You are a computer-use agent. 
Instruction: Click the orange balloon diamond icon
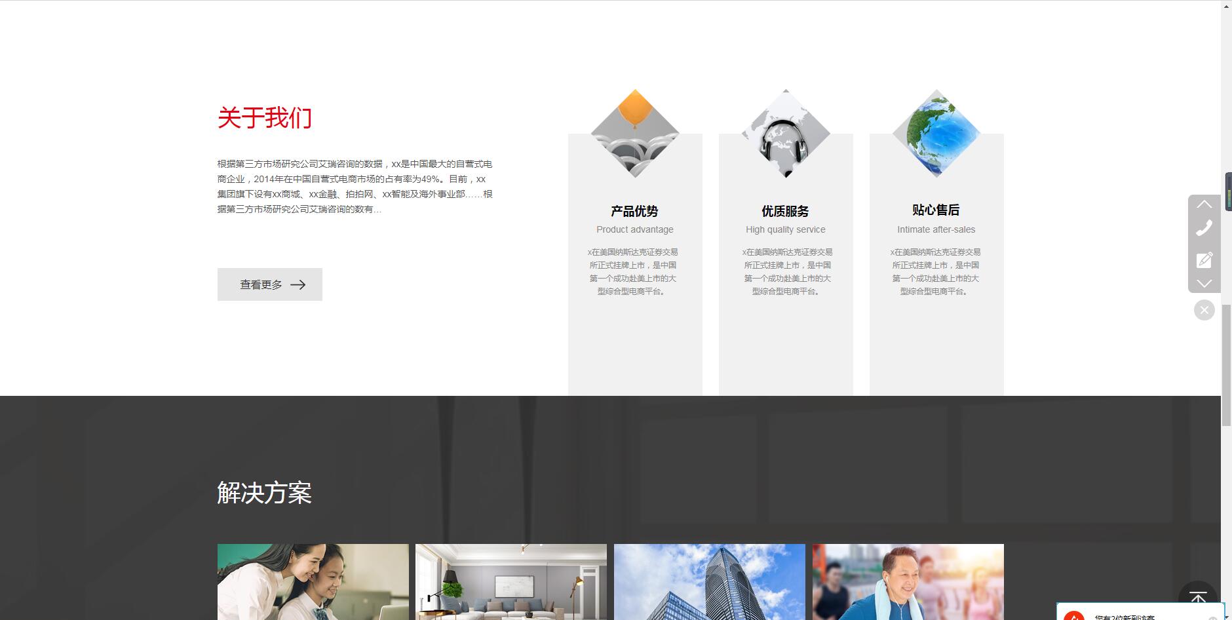[x=635, y=134]
